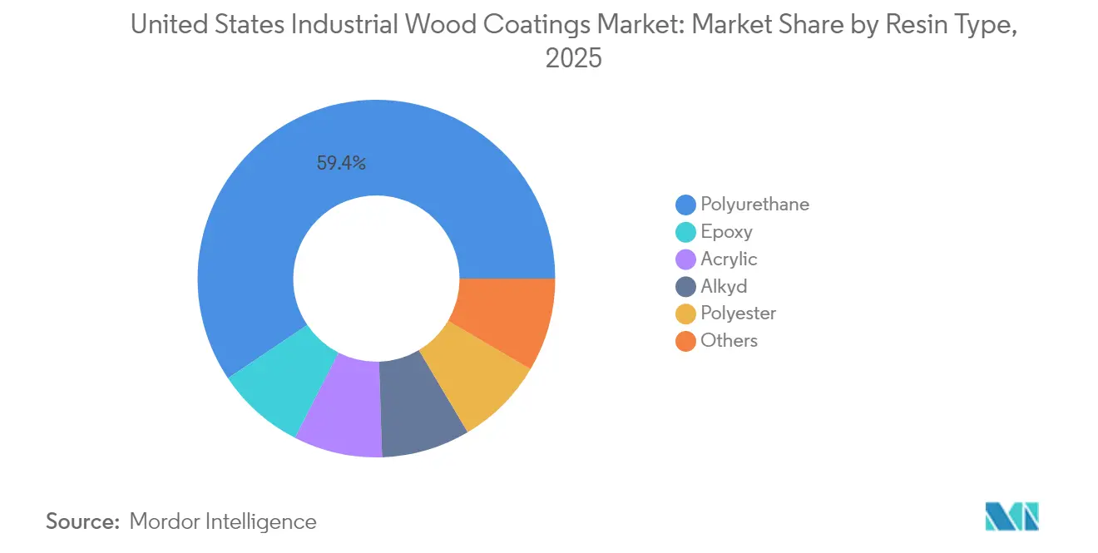Click the Mordor Intelligence source link
Image resolution: width=1098 pixels, height=553 pixels.
coord(222,521)
